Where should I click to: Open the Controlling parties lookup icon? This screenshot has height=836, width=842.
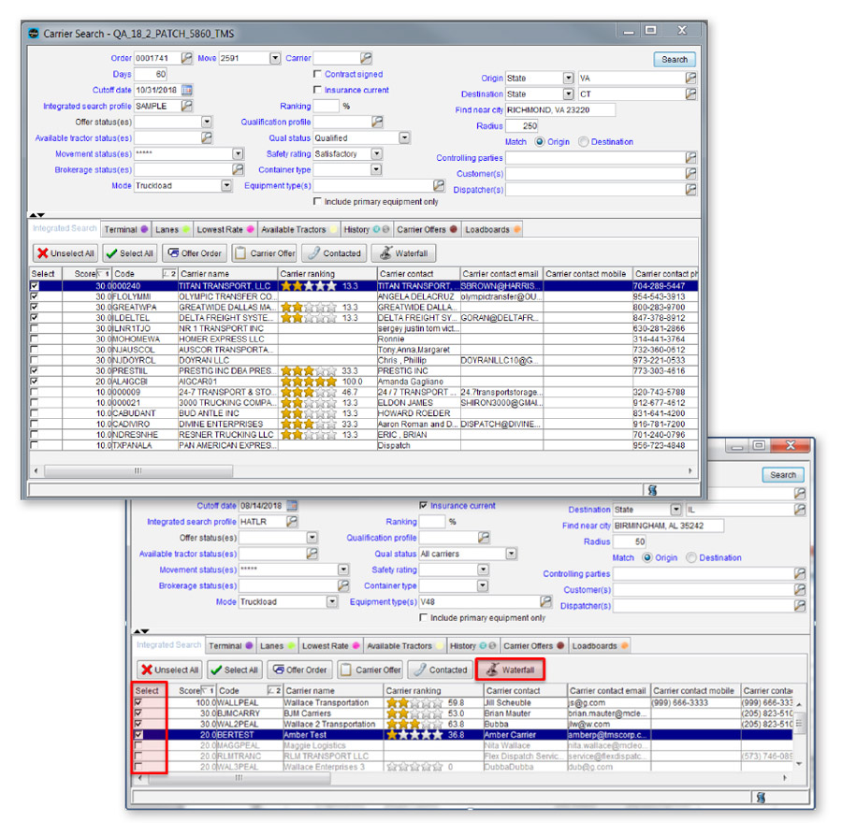[691, 157]
